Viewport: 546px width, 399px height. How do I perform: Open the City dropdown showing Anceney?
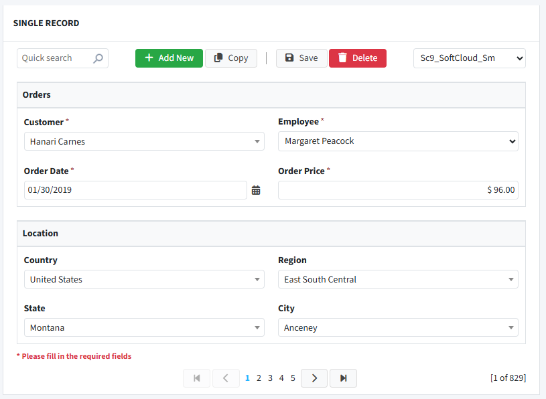tap(398, 327)
